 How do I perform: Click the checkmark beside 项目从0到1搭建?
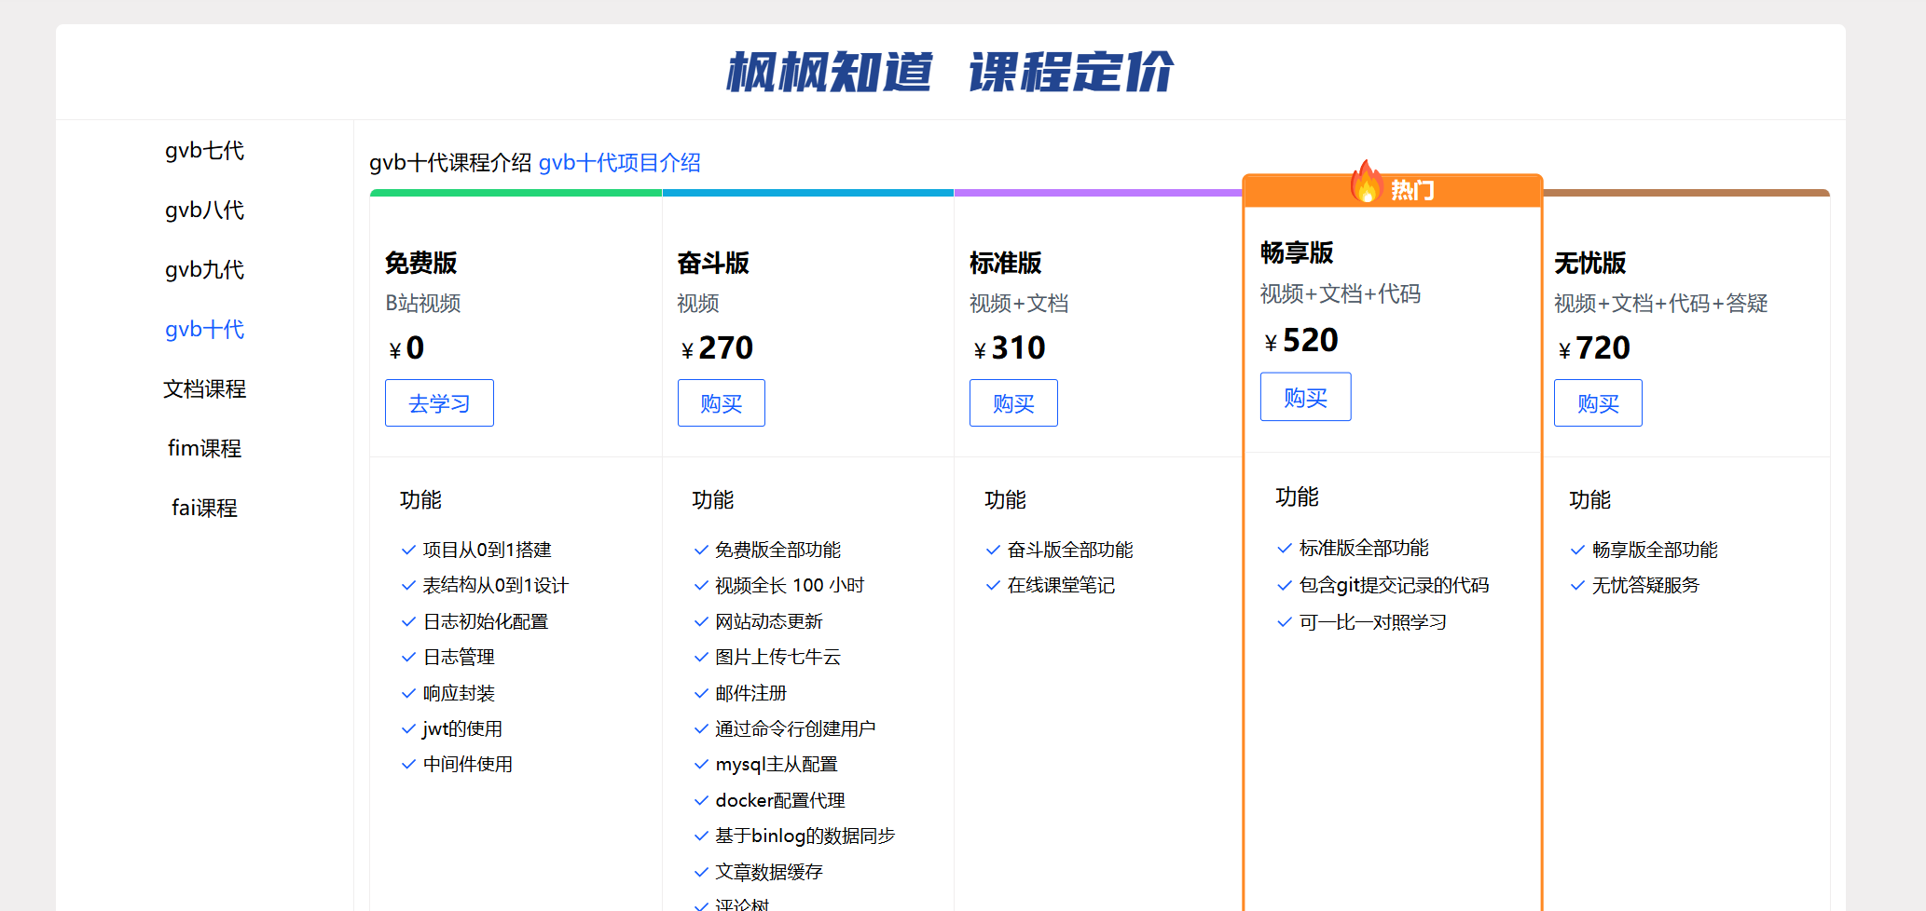(408, 551)
